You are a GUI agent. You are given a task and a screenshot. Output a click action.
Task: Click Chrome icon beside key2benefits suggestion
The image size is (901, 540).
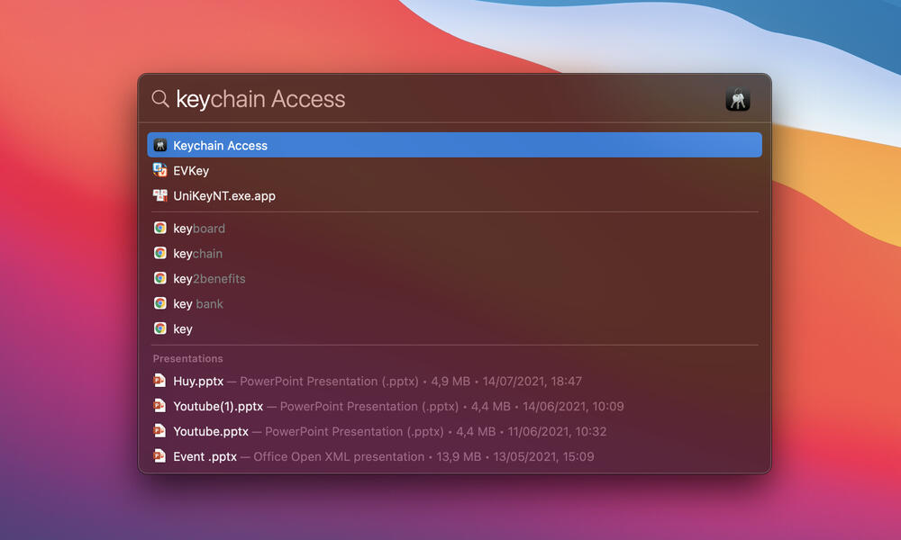[x=160, y=278]
